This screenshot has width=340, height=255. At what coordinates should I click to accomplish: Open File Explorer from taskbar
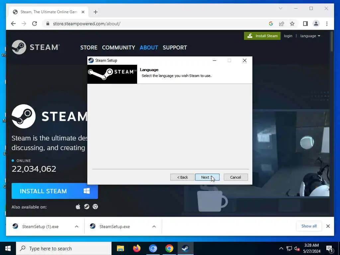tap(120, 248)
